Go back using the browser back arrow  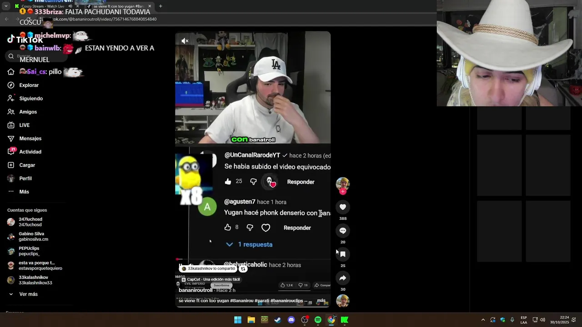click(6, 19)
